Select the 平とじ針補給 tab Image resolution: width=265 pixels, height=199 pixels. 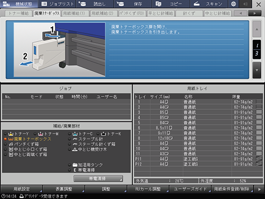(x=160, y=13)
